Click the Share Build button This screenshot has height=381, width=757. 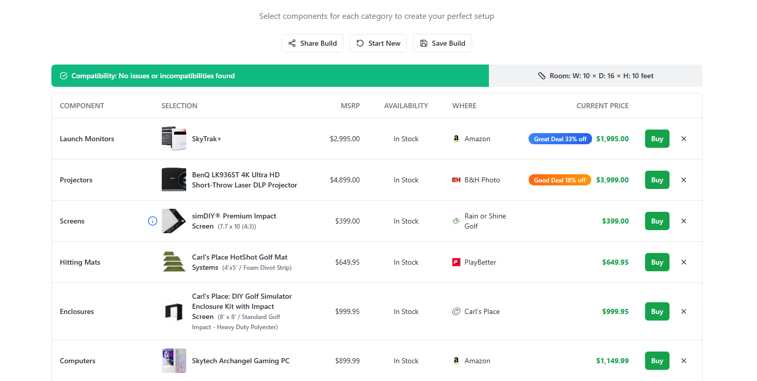click(x=312, y=43)
